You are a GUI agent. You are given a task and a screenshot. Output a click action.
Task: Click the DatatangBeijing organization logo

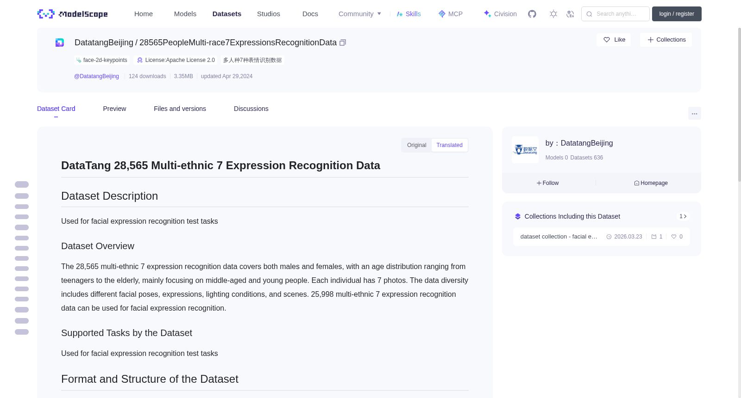click(525, 150)
